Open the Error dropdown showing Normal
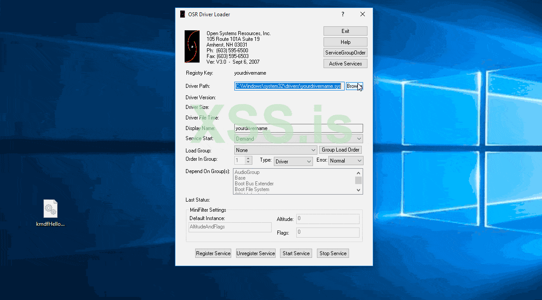The height and width of the screenshot is (300, 542). [346, 161]
